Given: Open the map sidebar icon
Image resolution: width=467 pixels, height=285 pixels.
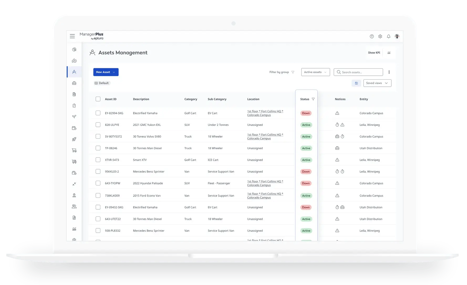Looking at the screenshot, I should coord(74,61).
